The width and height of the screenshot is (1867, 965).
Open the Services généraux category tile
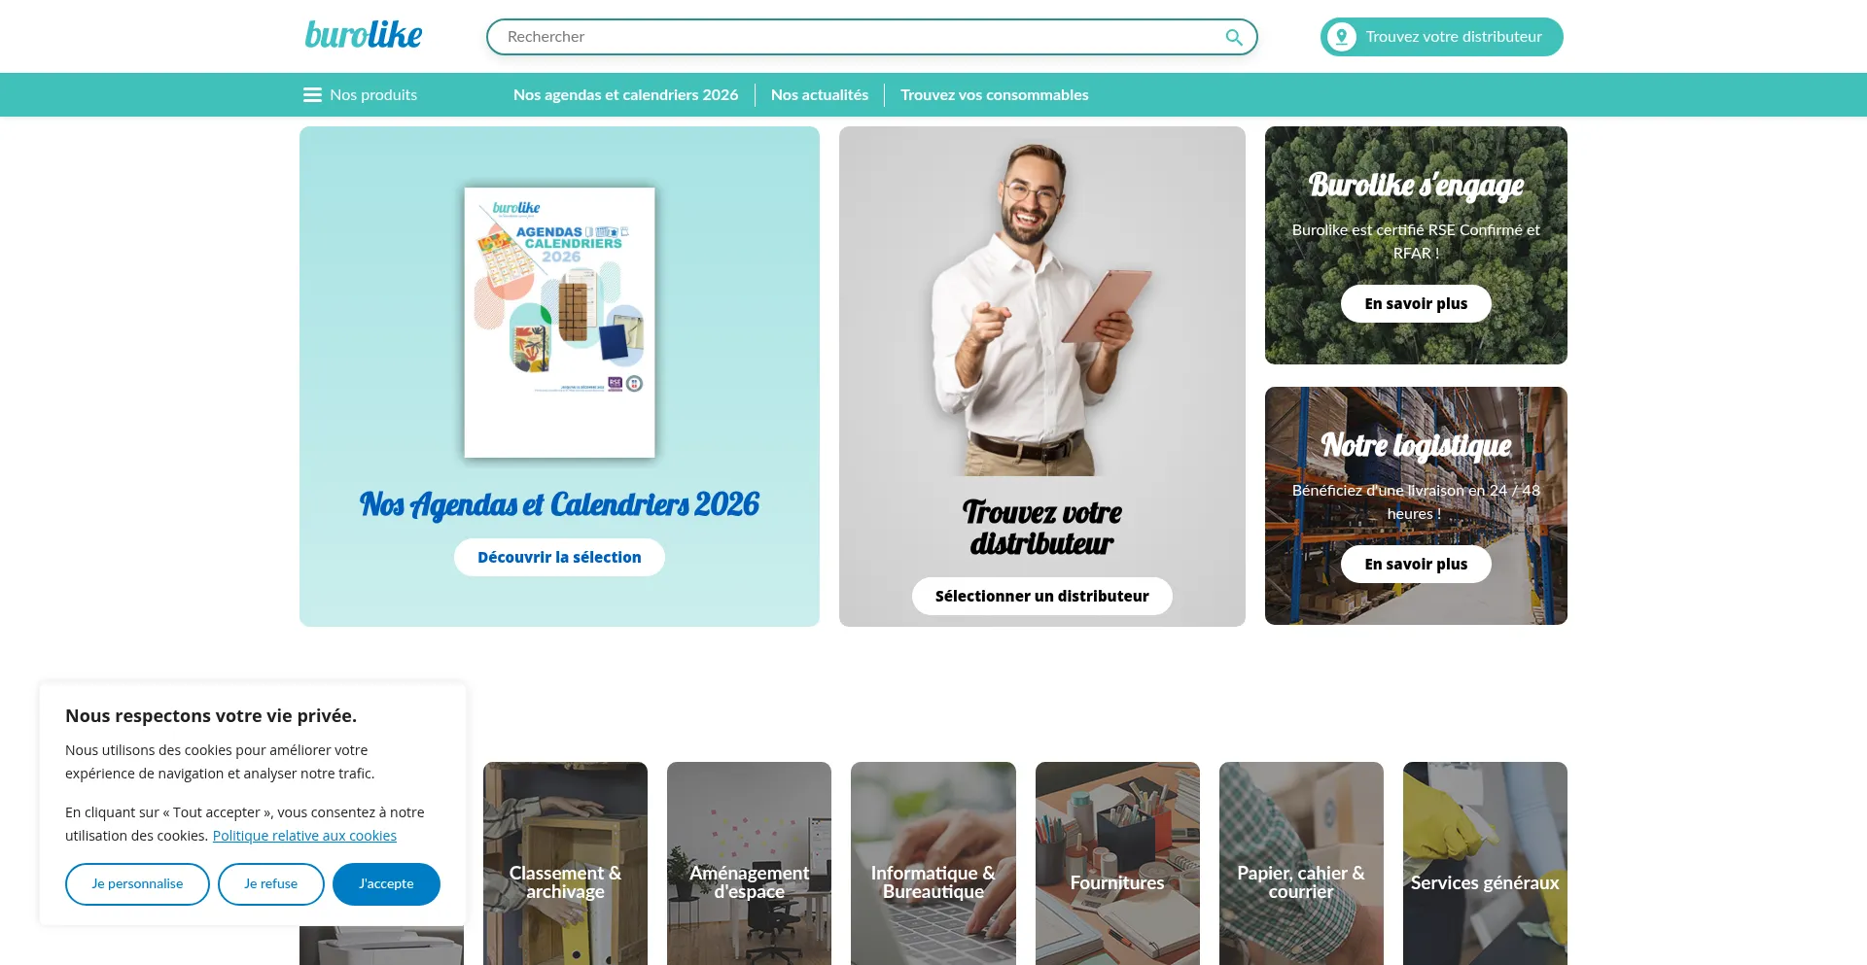[1485, 863]
